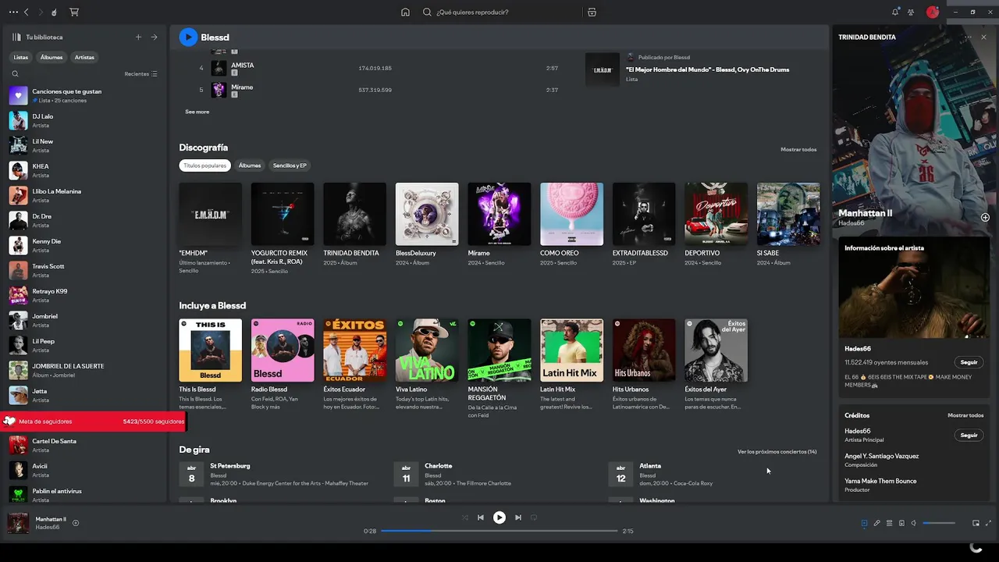This screenshot has width=999, height=562.
Task: Click the search magnifier in top bar
Action: (x=427, y=12)
